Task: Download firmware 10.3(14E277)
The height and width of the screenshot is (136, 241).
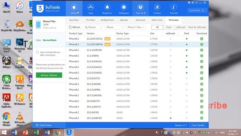Action: (x=201, y=101)
